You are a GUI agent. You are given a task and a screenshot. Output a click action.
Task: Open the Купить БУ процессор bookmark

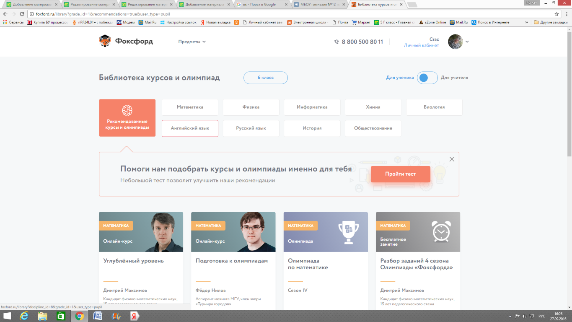pos(47,22)
